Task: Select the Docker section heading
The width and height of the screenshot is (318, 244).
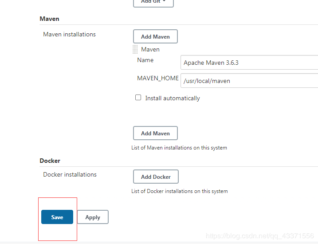Action: coord(50,161)
